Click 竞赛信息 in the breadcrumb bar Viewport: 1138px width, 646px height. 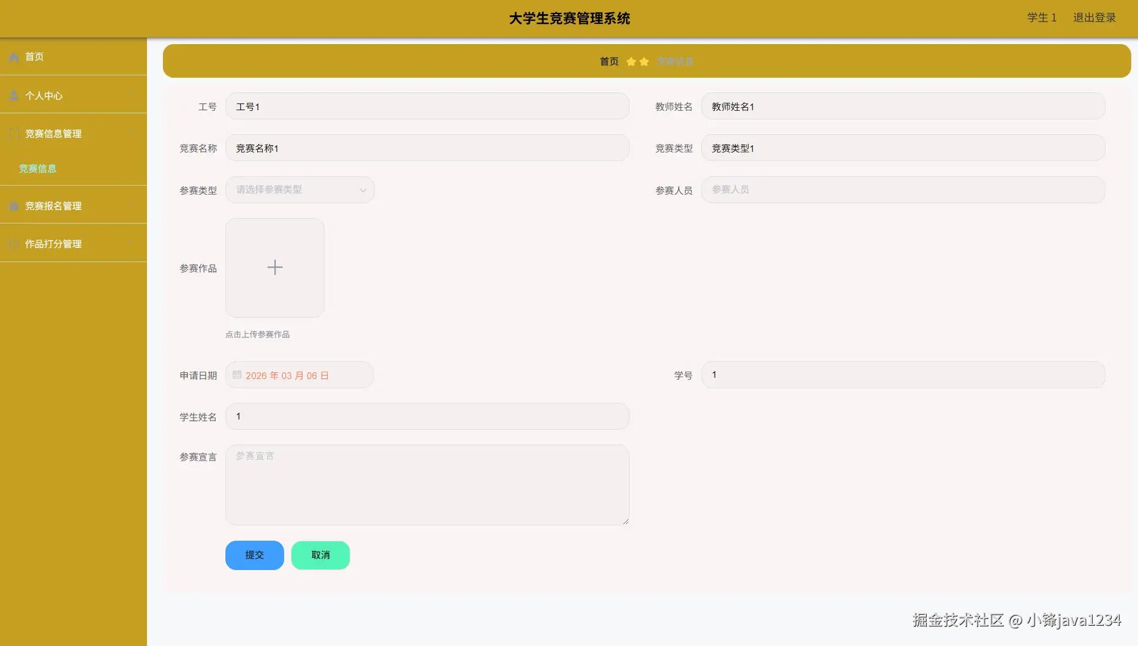[x=675, y=61]
